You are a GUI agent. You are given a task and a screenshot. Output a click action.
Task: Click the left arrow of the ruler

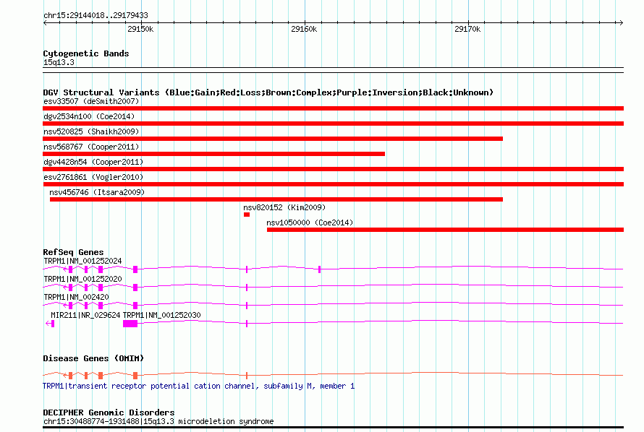46,23
